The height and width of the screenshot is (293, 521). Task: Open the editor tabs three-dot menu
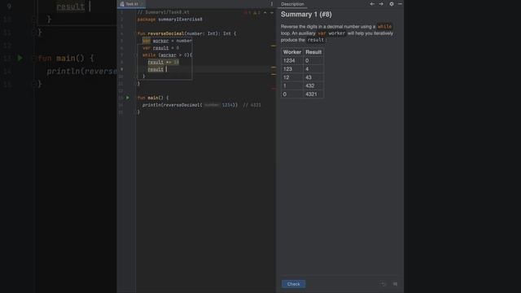tap(272, 4)
